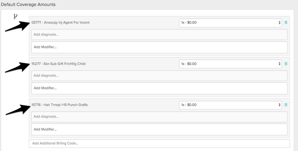Open quantity dropdown for 0377T code

pos(230,23)
